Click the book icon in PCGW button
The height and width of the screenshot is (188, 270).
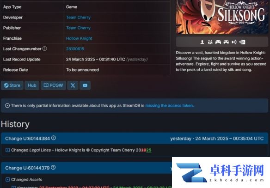[46, 85]
